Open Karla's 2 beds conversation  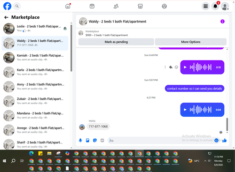[x=35, y=72]
